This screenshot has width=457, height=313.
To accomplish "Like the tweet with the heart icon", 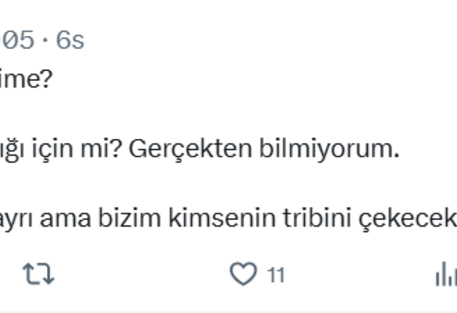I will click(243, 273).
